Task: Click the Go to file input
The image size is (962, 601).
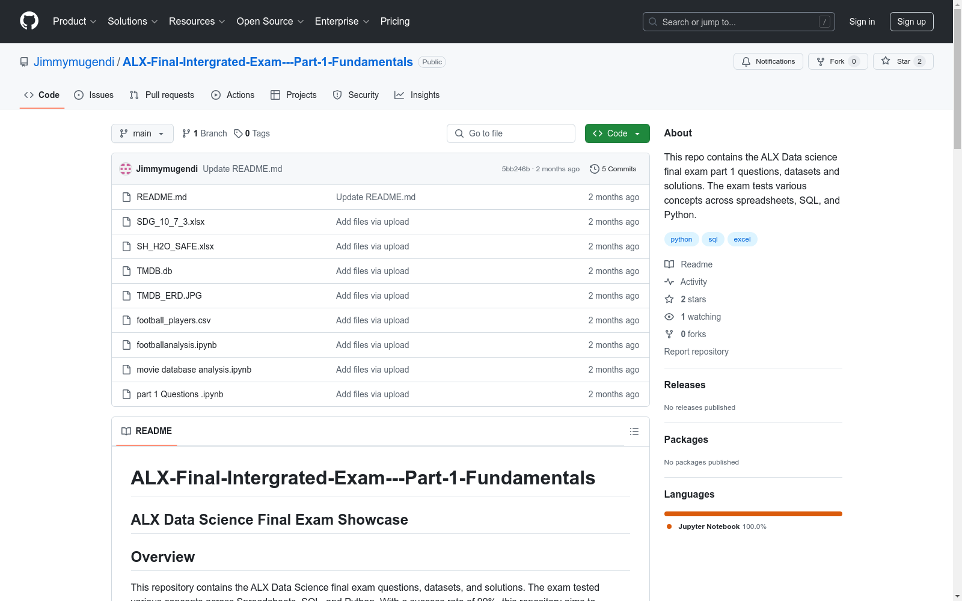Action: tap(511, 133)
